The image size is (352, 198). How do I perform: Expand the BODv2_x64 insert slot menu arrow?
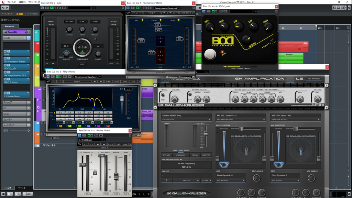pos(28,65)
